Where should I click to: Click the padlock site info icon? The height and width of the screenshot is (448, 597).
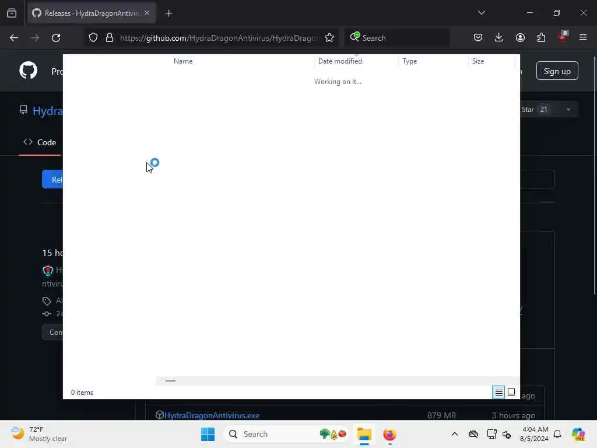pyautogui.click(x=110, y=38)
